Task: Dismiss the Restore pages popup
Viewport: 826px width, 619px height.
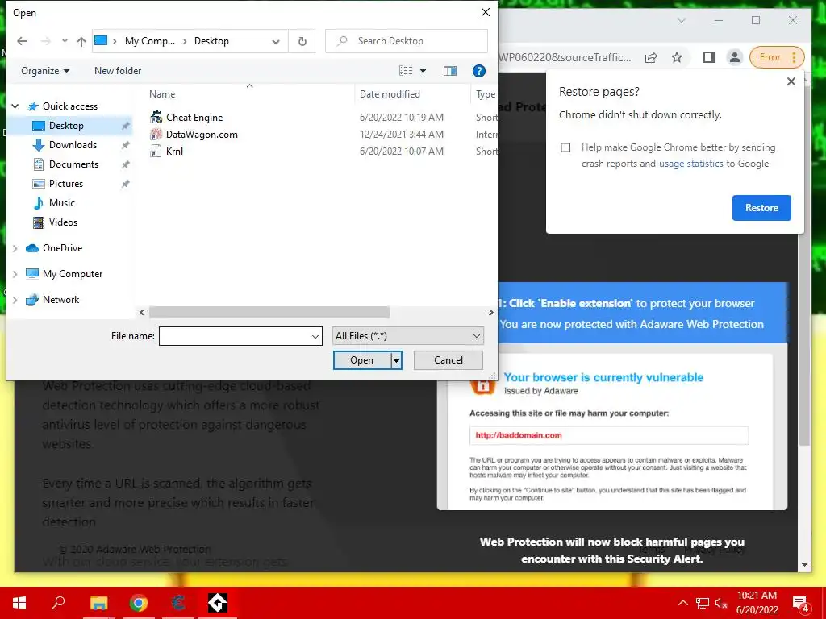Action: pos(791,81)
